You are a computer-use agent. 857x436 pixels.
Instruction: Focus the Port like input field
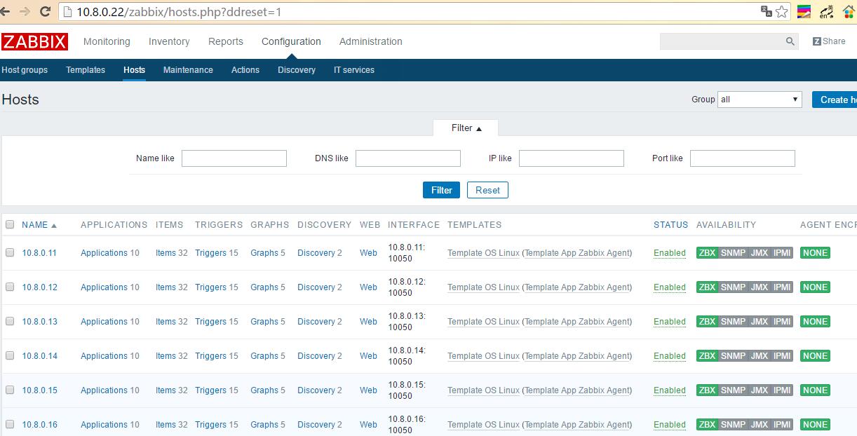coord(743,158)
